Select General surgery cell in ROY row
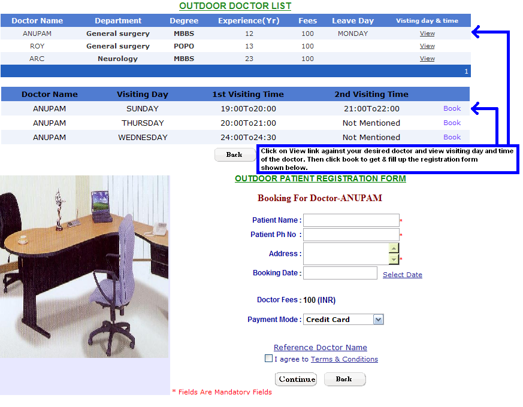The width and height of the screenshot is (523, 407). 118,46
